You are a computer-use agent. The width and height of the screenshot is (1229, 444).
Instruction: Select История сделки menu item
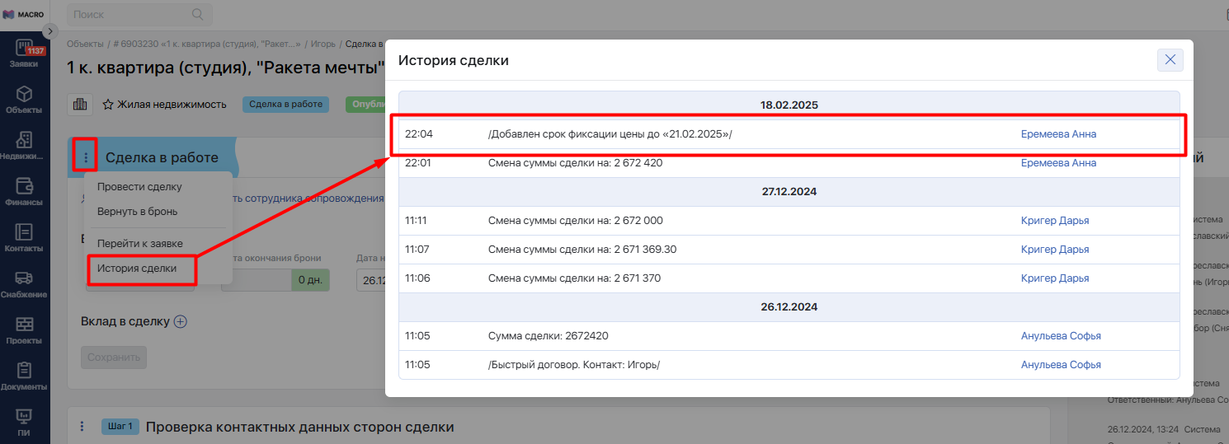[137, 269]
